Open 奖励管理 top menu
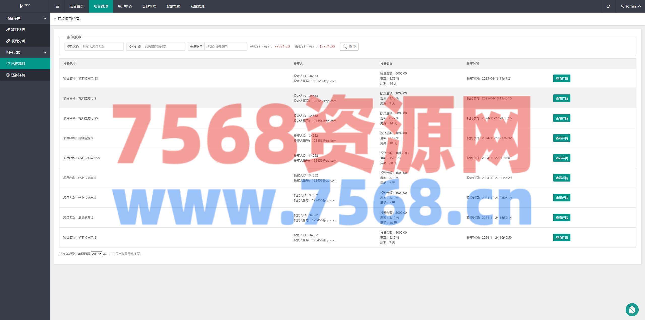 (173, 6)
